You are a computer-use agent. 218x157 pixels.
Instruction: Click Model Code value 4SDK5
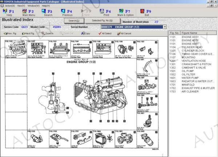point(57,27)
